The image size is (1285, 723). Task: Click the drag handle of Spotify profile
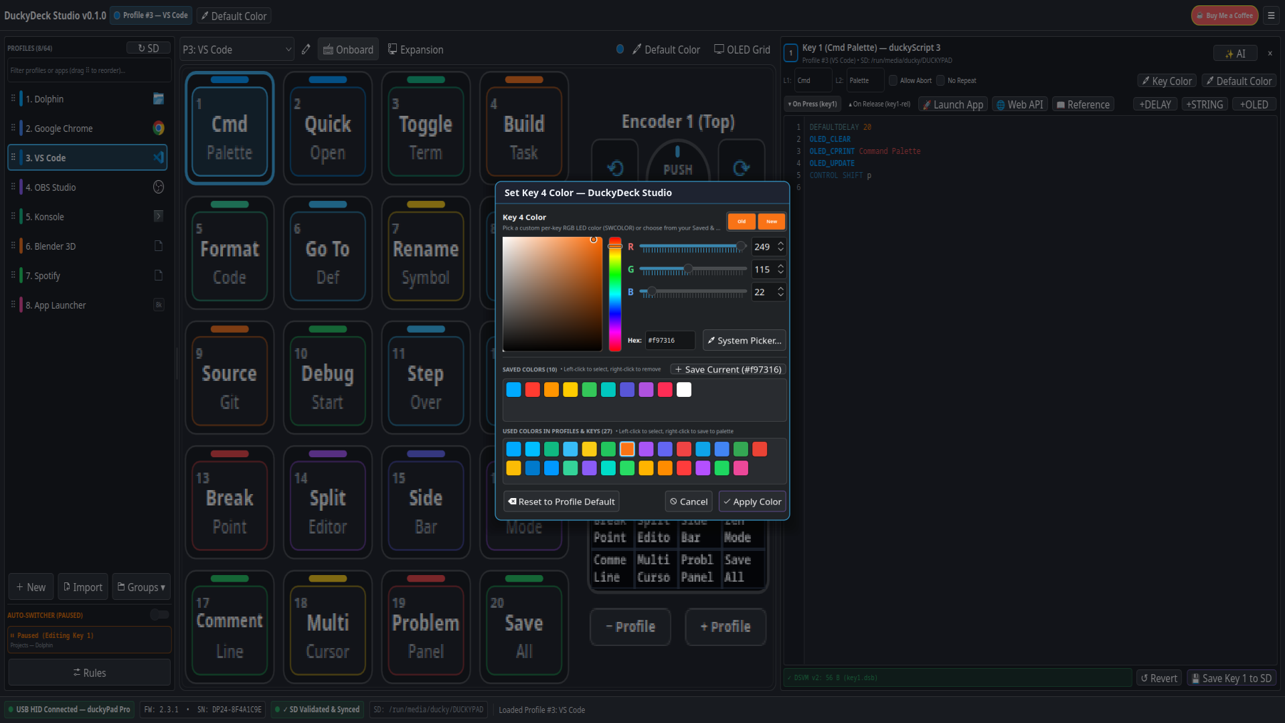[13, 275]
